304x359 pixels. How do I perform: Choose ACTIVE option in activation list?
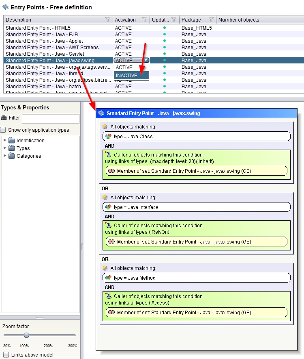124,67
